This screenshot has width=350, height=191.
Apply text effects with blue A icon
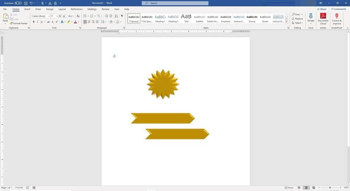(62, 22)
